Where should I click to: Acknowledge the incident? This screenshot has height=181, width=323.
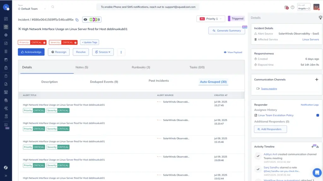(31, 52)
